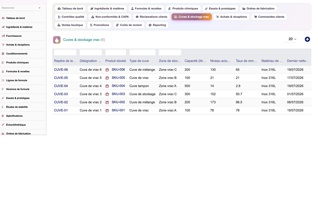This screenshot has width=318, height=198.
Task: Open the CUVE-02 record link
Action: tap(61, 102)
